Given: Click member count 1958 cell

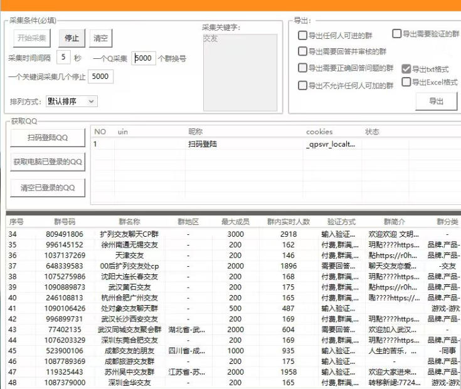Looking at the screenshot, I should 289,372.
